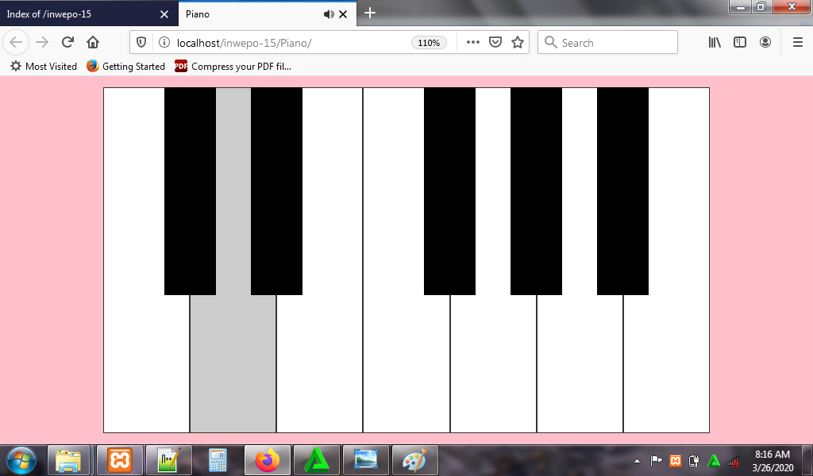The image size is (813, 476).
Task: Play the third black piano key
Action: pos(449,191)
